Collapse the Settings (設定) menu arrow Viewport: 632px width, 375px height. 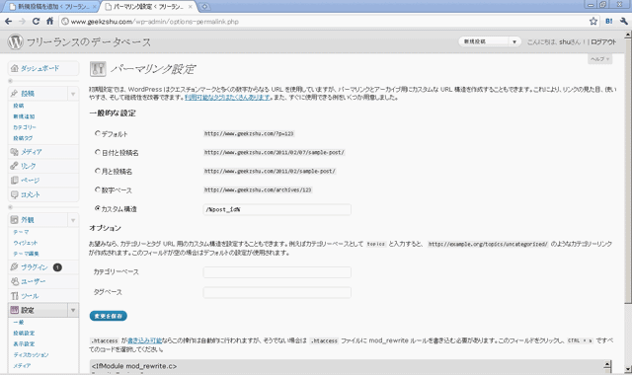pos(73,310)
